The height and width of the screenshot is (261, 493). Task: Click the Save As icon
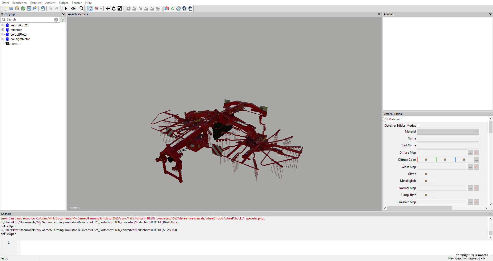35,8
